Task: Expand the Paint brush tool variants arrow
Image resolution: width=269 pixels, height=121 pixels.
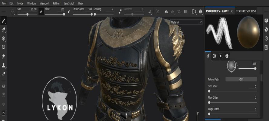Action: [x=6, y=23]
